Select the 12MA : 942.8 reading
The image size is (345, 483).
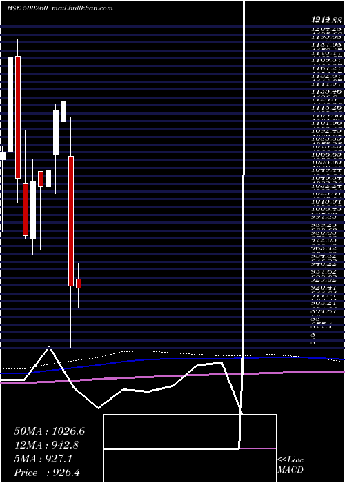click(46, 445)
